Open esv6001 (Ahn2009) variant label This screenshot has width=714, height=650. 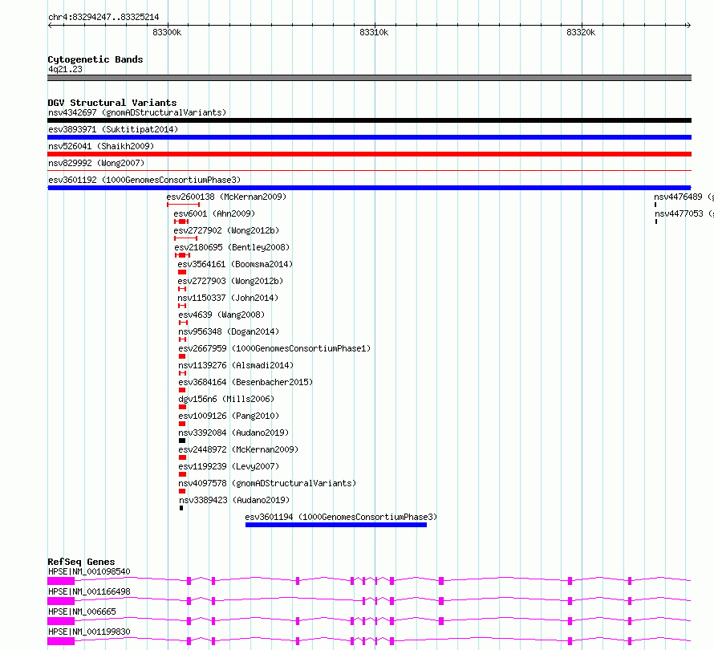point(214,213)
